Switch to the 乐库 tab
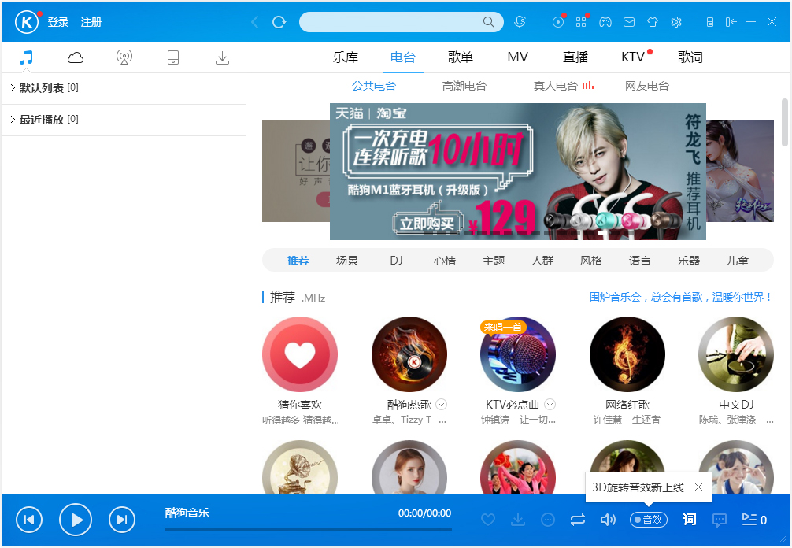792x548 pixels. click(346, 57)
